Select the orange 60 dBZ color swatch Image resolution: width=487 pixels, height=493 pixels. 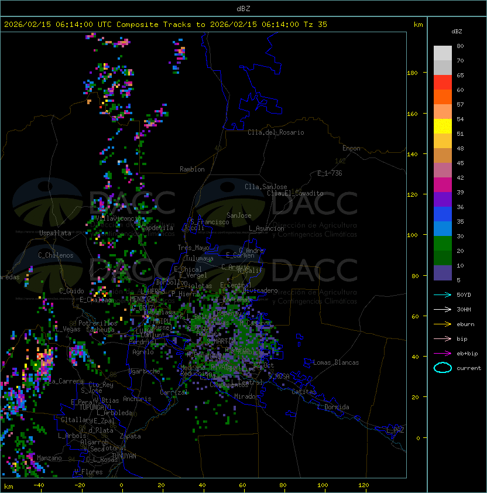443,97
